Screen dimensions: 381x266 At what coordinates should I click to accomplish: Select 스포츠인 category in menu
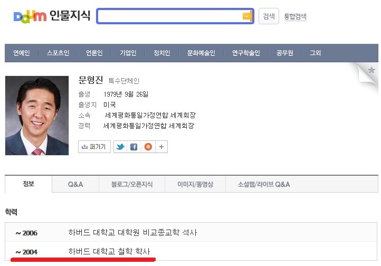click(x=58, y=53)
